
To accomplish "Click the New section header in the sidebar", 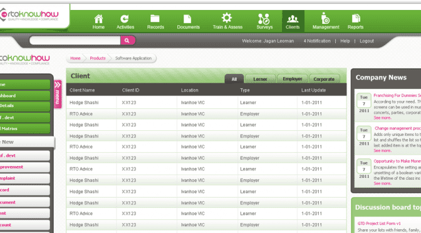I will [x=27, y=142].
